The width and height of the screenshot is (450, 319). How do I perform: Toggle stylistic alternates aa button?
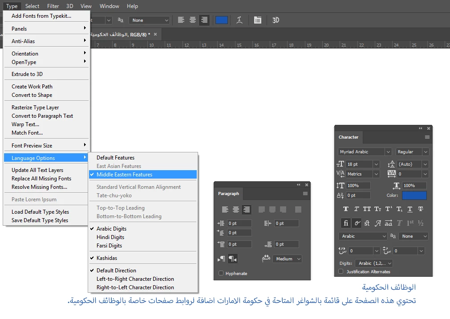[x=389, y=223]
